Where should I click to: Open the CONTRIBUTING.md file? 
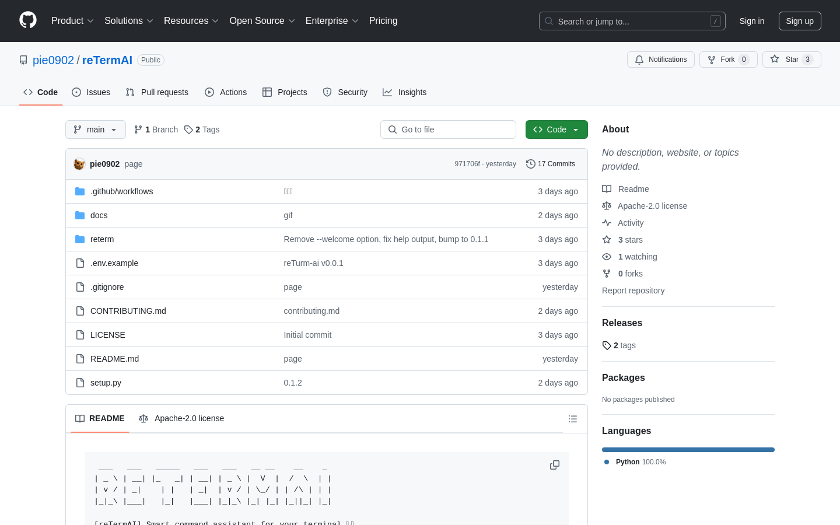pos(128,311)
